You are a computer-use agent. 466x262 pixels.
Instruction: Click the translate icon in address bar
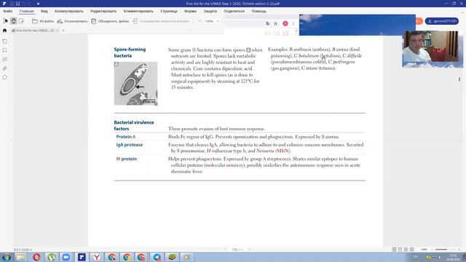pyautogui.click(x=267, y=23)
